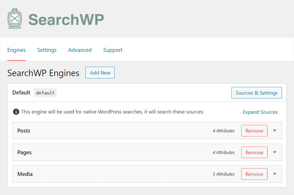Remove the Pages source
The height and width of the screenshot is (195, 294).
(x=254, y=152)
